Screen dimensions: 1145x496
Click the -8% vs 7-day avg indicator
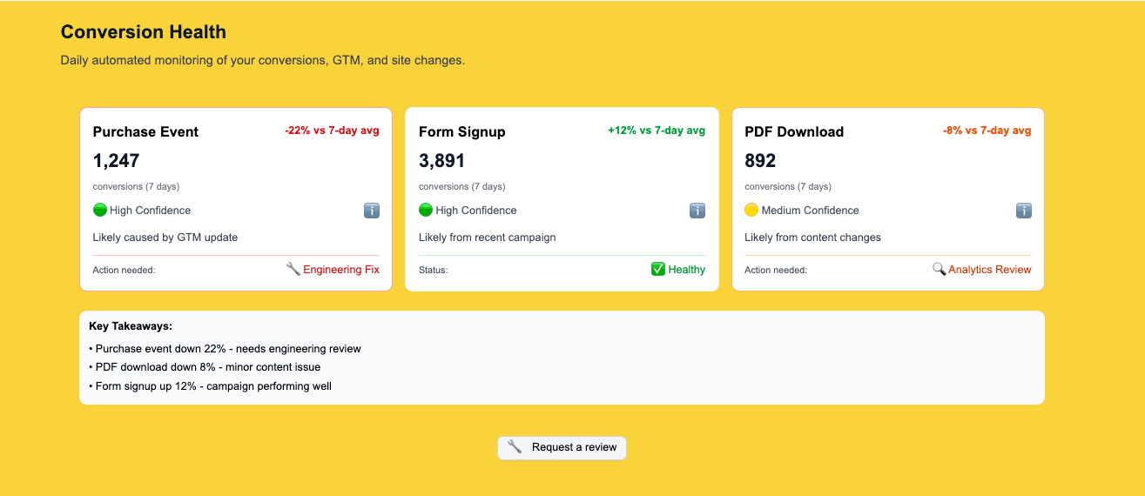(x=987, y=131)
